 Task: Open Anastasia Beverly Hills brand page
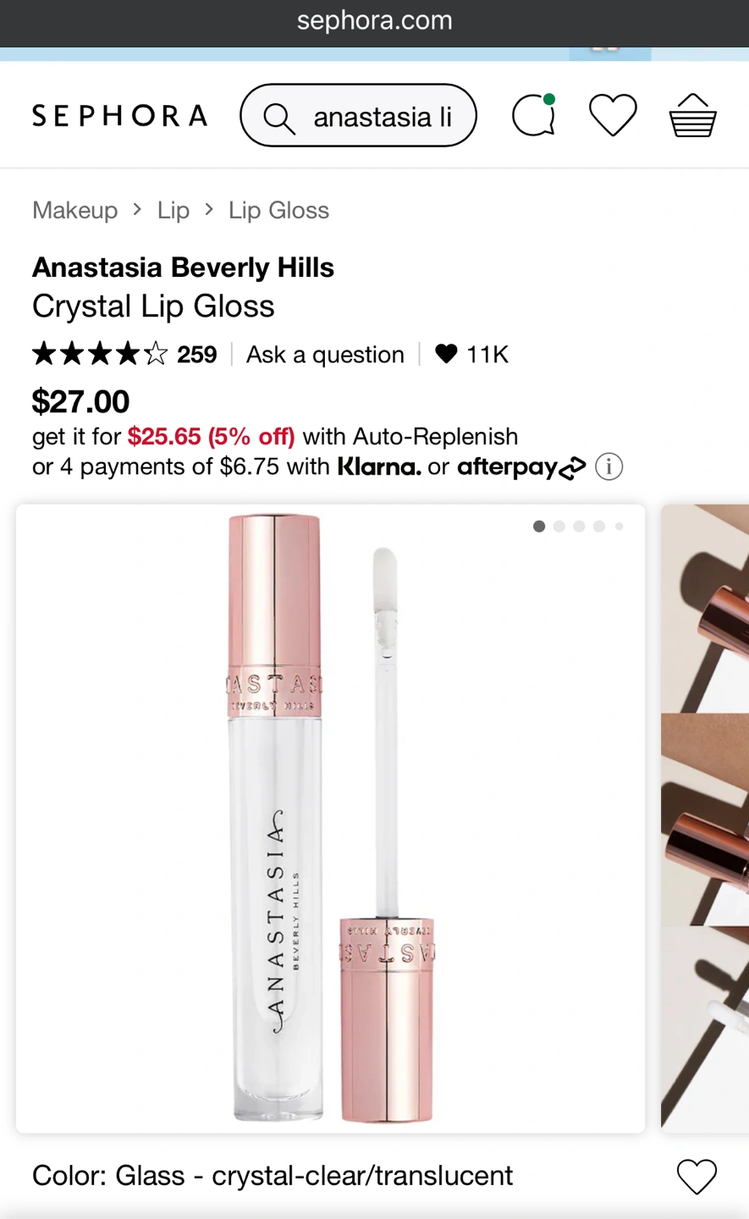183,268
